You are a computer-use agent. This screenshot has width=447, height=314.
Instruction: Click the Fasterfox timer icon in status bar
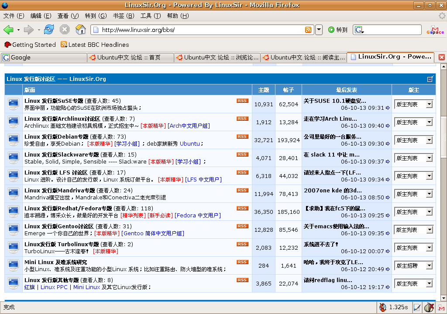pyautogui.click(x=382, y=307)
